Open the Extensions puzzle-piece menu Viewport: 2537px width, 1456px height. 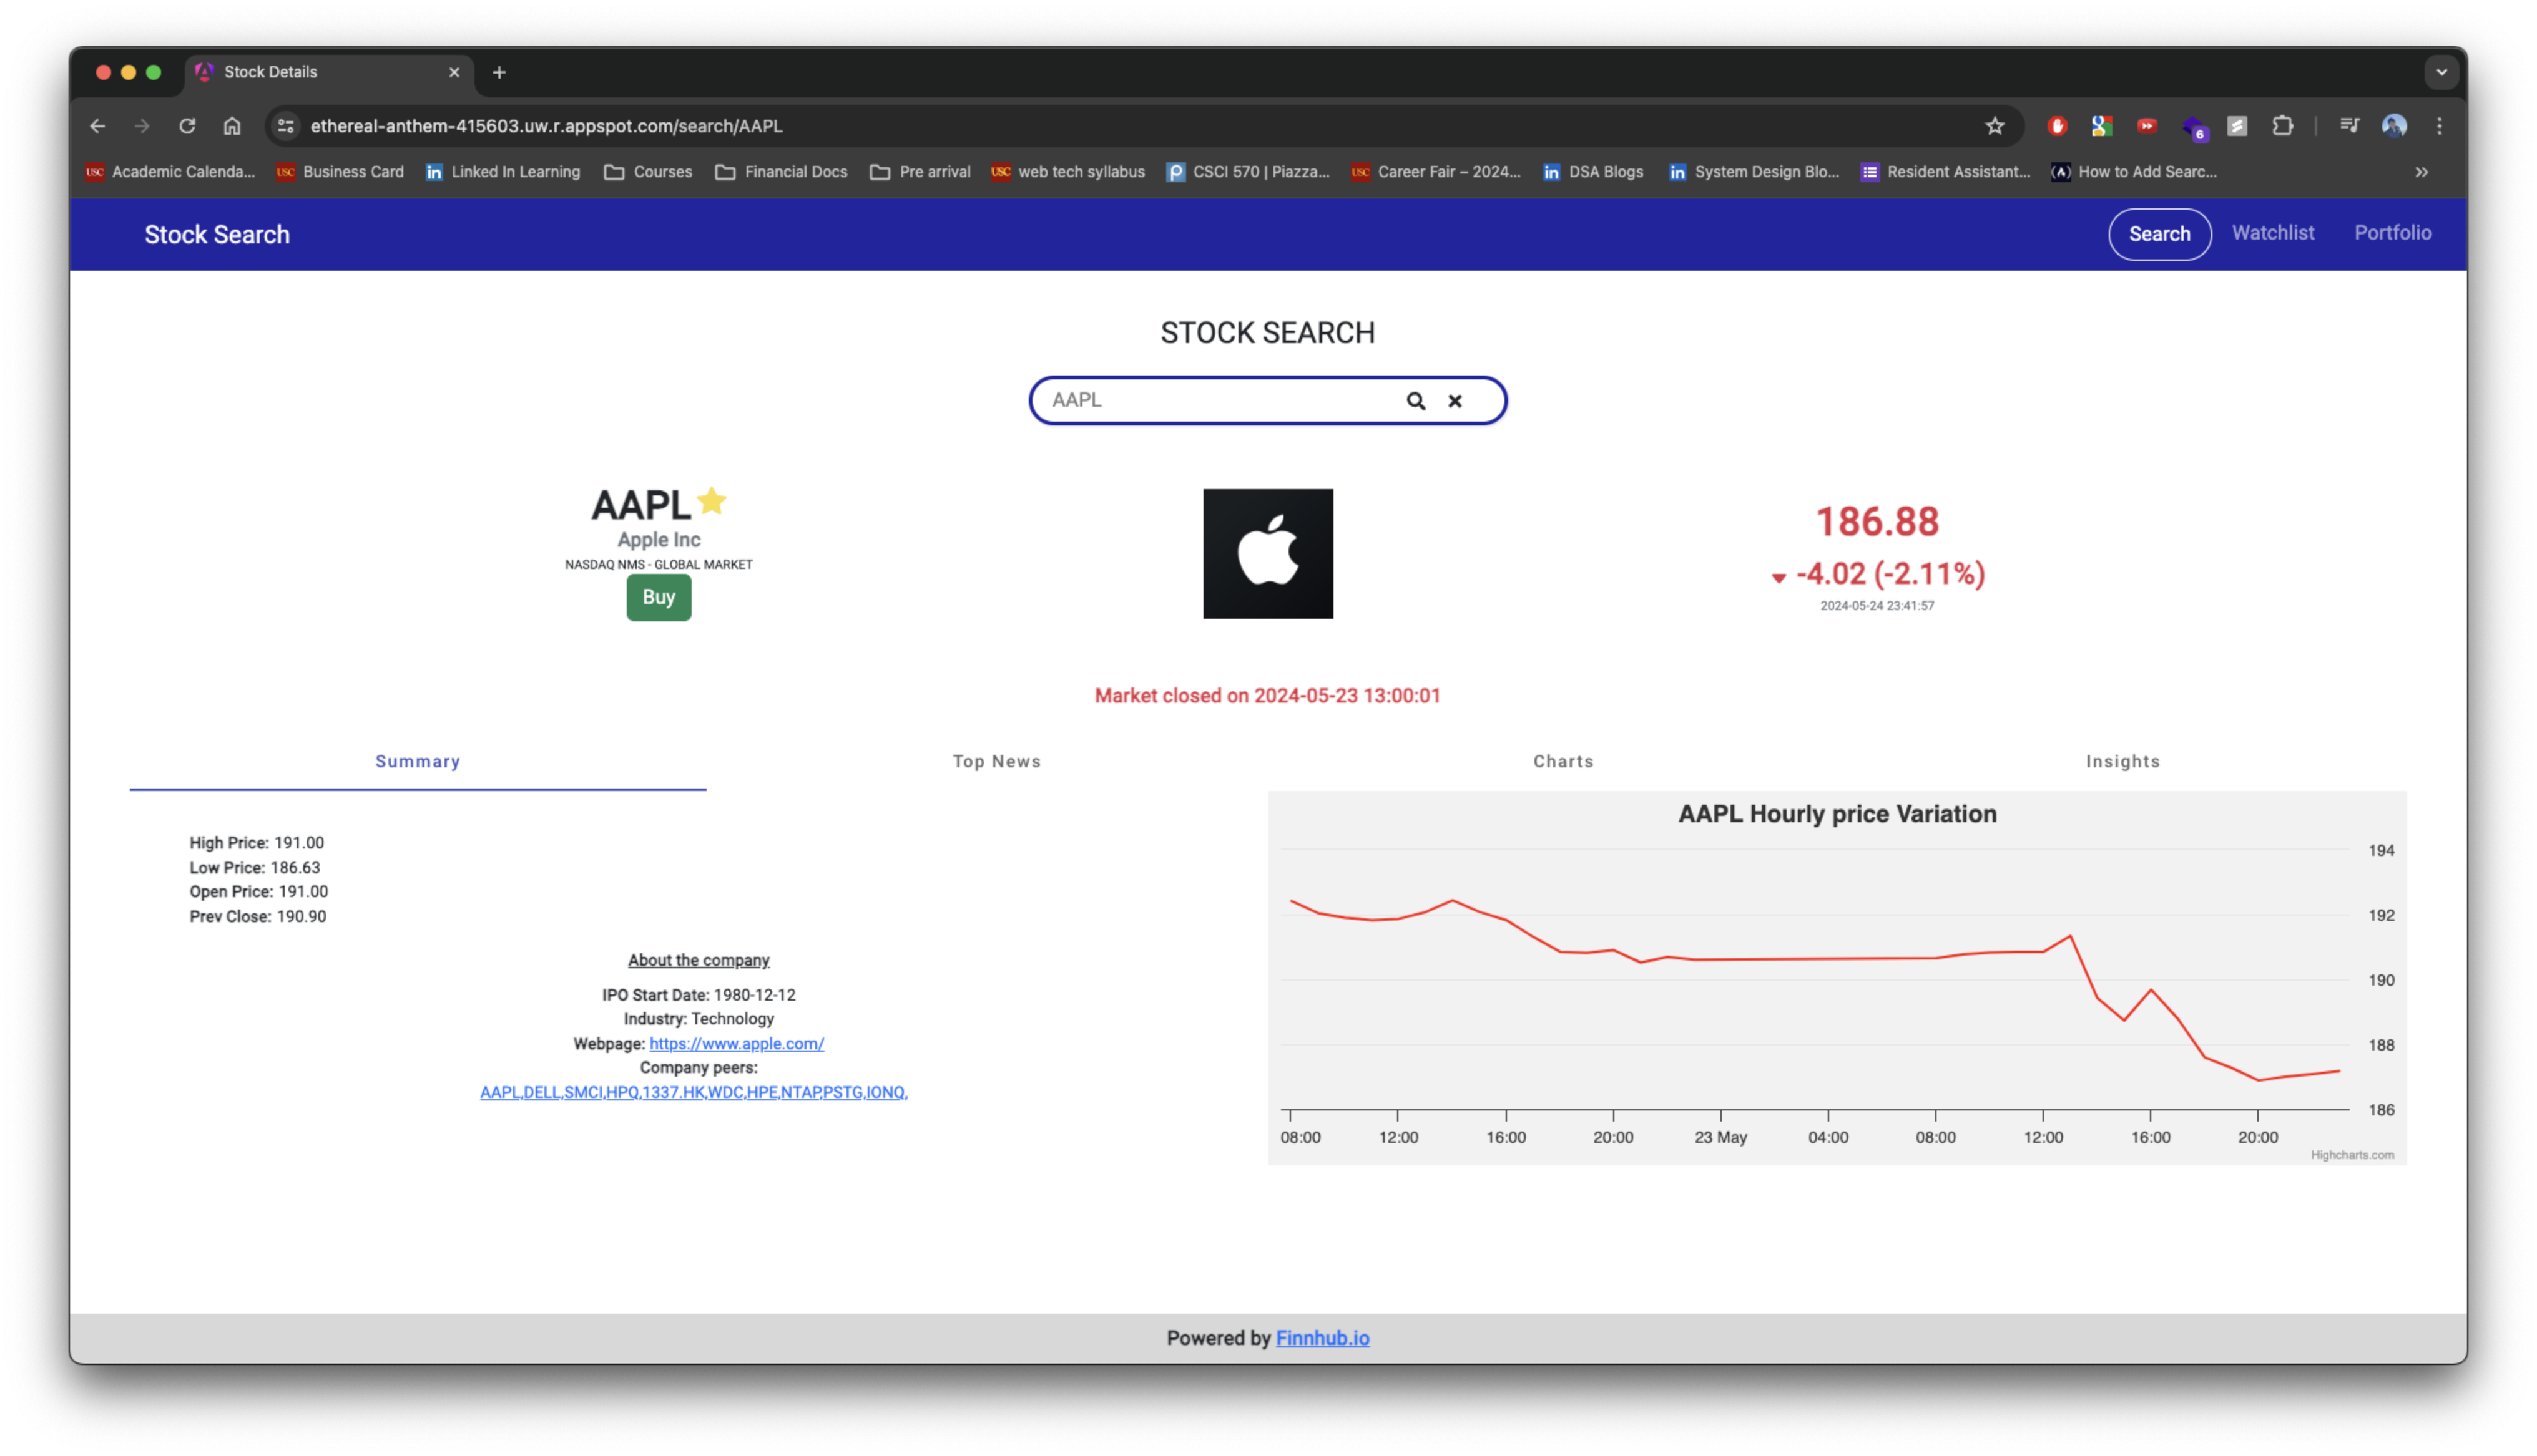point(2282,126)
